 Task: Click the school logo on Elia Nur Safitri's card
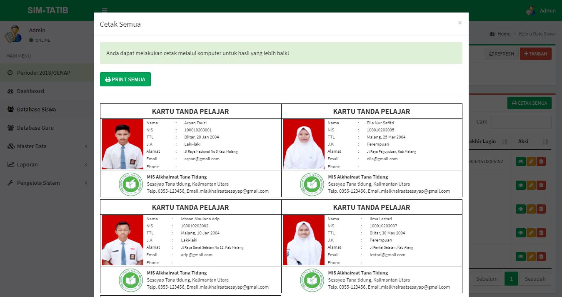tap(312, 184)
